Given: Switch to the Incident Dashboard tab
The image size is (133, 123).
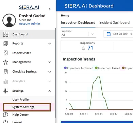Looking at the screenshot, I should (x=114, y=23).
